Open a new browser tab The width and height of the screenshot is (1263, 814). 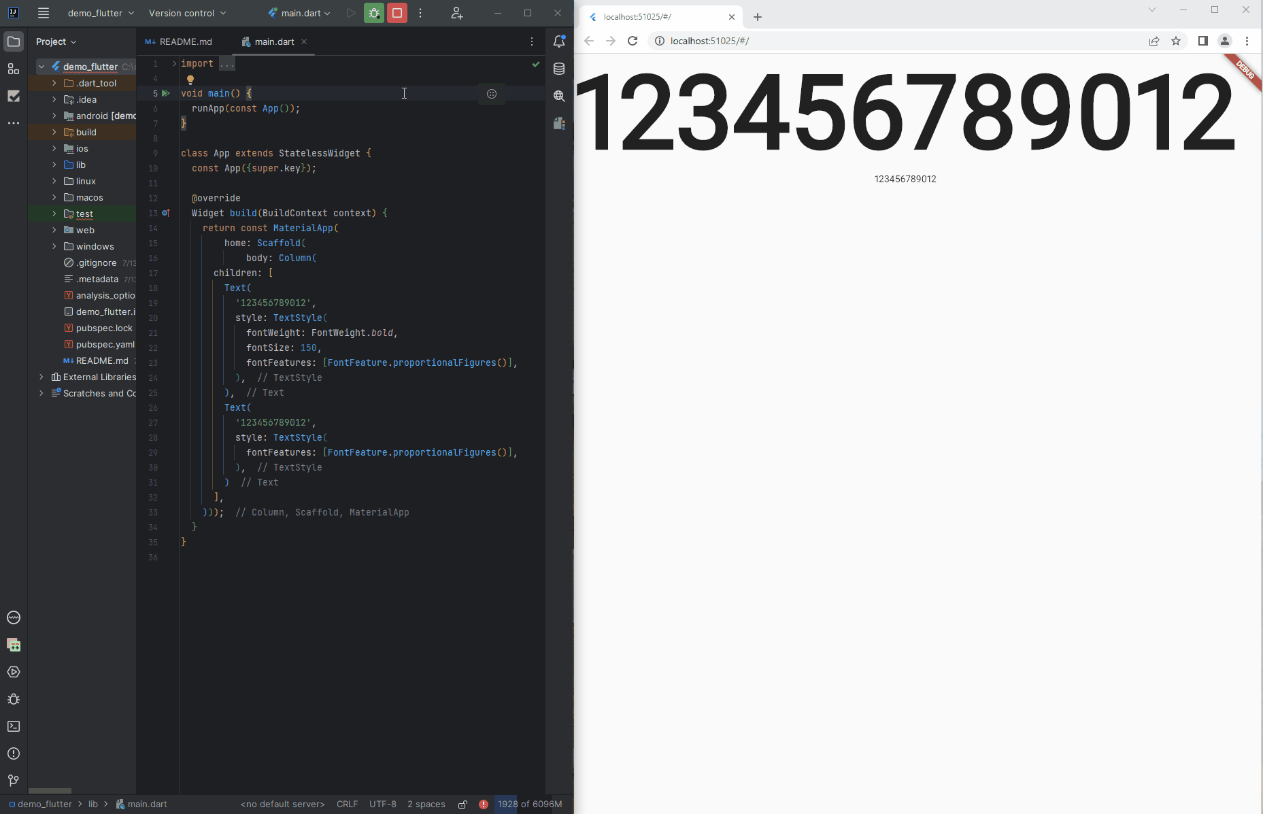[758, 17]
